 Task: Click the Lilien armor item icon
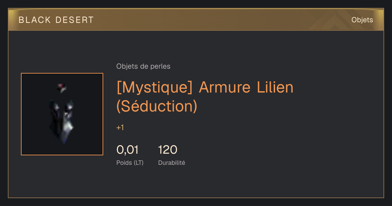tap(62, 114)
